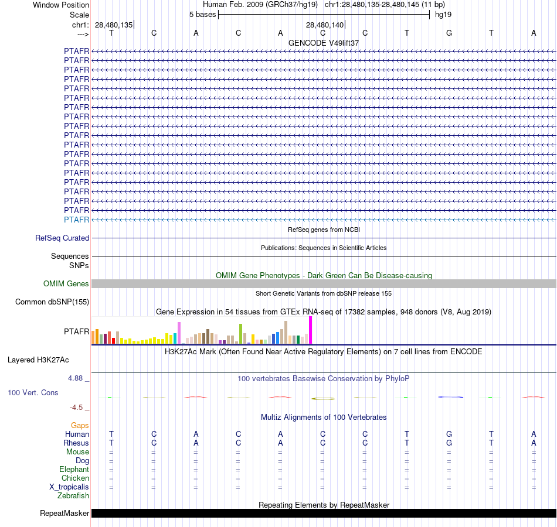Click the G base in the Human row
The height and width of the screenshot is (527, 557).
pyautogui.click(x=449, y=434)
